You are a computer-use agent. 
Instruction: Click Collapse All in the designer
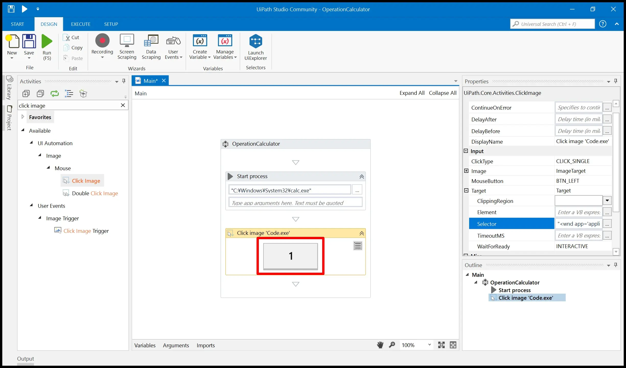[443, 93]
